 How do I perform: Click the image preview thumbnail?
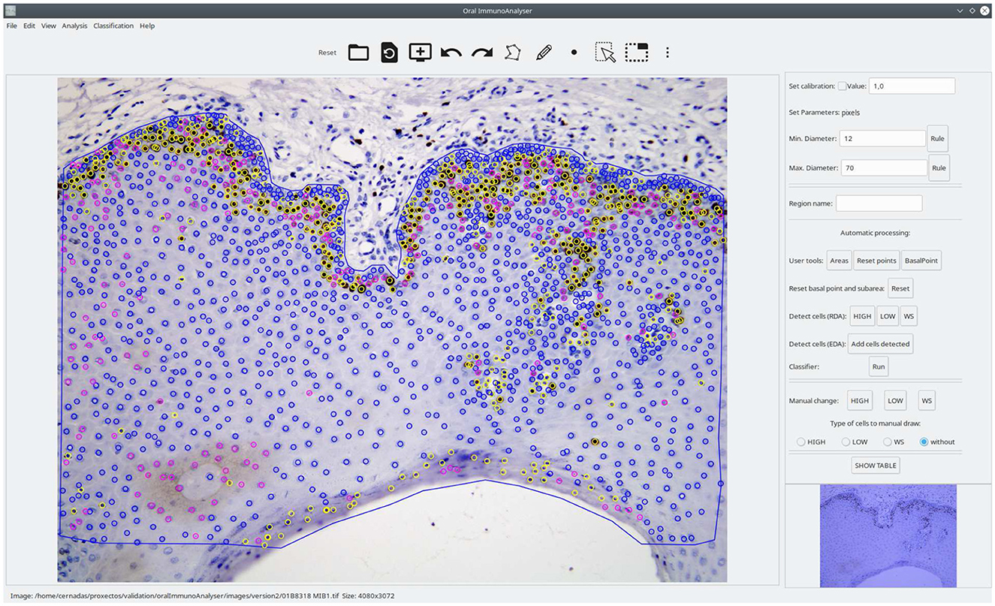pyautogui.click(x=888, y=535)
